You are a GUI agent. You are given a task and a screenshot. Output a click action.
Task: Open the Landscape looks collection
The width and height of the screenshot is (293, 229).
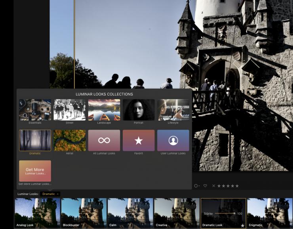(104, 110)
